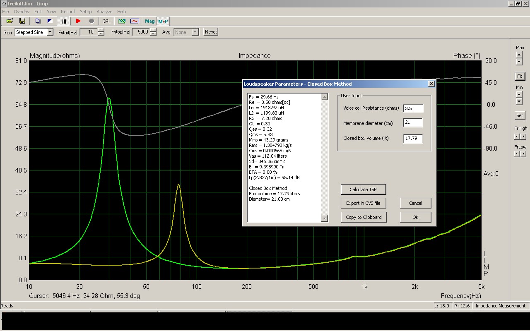Open the Gen Stepped Sine dropdown
The width and height of the screenshot is (530, 331).
click(x=50, y=32)
